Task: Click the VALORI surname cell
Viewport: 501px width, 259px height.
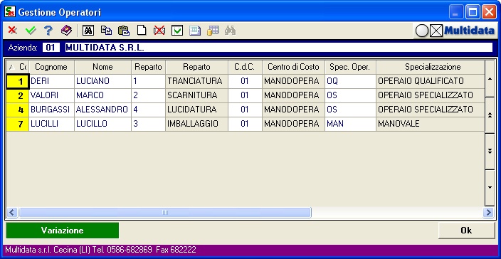Action: click(51, 95)
